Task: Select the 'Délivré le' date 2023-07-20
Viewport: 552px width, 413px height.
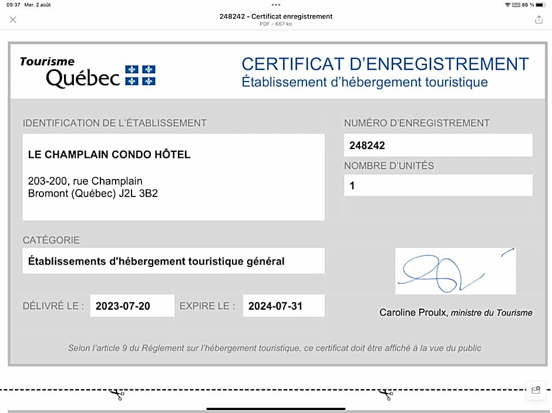Action: pyautogui.click(x=132, y=306)
